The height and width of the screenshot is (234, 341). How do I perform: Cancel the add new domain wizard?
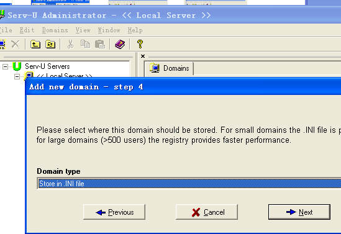pyautogui.click(x=207, y=212)
